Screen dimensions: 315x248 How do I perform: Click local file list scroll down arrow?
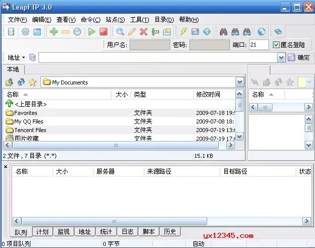tap(240, 137)
